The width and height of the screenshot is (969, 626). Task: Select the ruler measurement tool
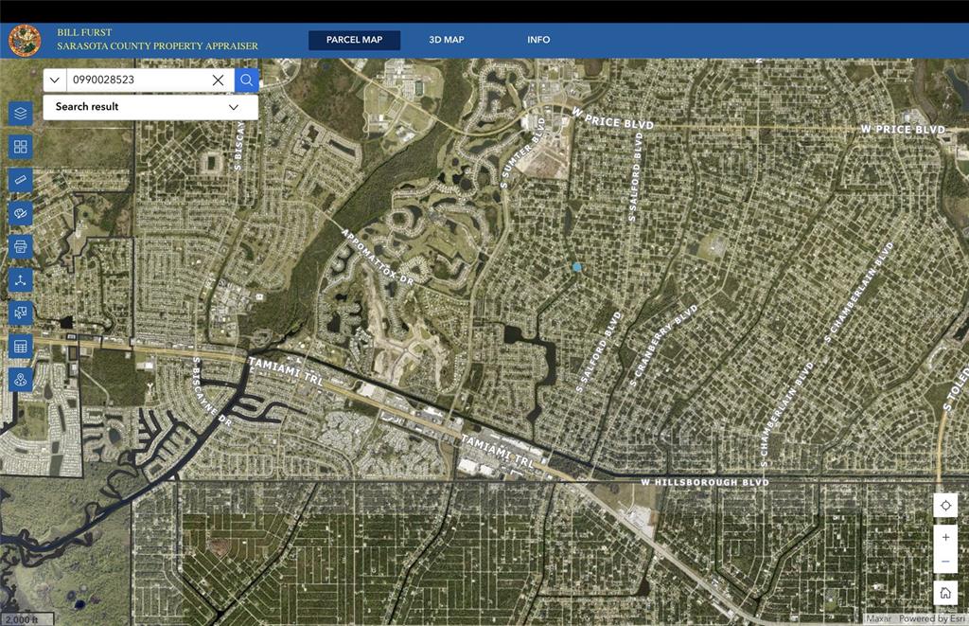point(21,180)
